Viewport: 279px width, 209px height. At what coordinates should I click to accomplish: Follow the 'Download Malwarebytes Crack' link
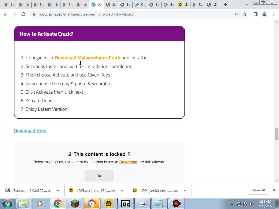click(88, 58)
